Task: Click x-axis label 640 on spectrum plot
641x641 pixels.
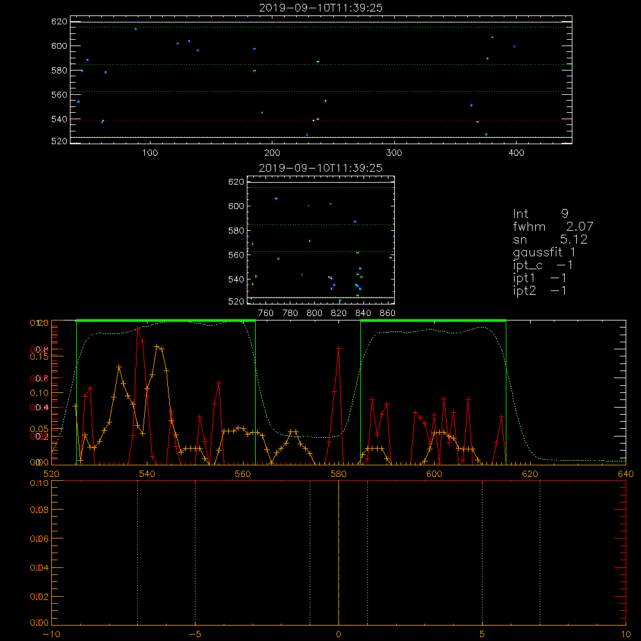Action: tap(626, 474)
